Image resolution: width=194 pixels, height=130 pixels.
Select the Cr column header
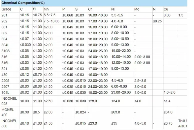click(x=90, y=9)
